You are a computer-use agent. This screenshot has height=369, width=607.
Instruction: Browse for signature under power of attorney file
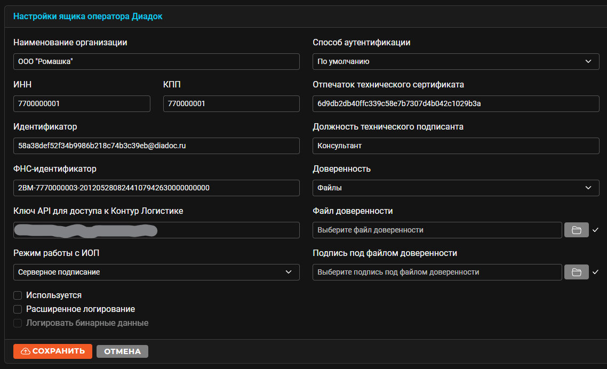(x=577, y=272)
